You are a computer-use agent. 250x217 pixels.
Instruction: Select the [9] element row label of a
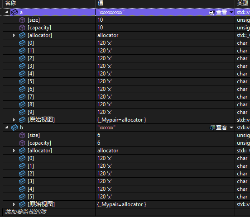[x=31, y=112]
